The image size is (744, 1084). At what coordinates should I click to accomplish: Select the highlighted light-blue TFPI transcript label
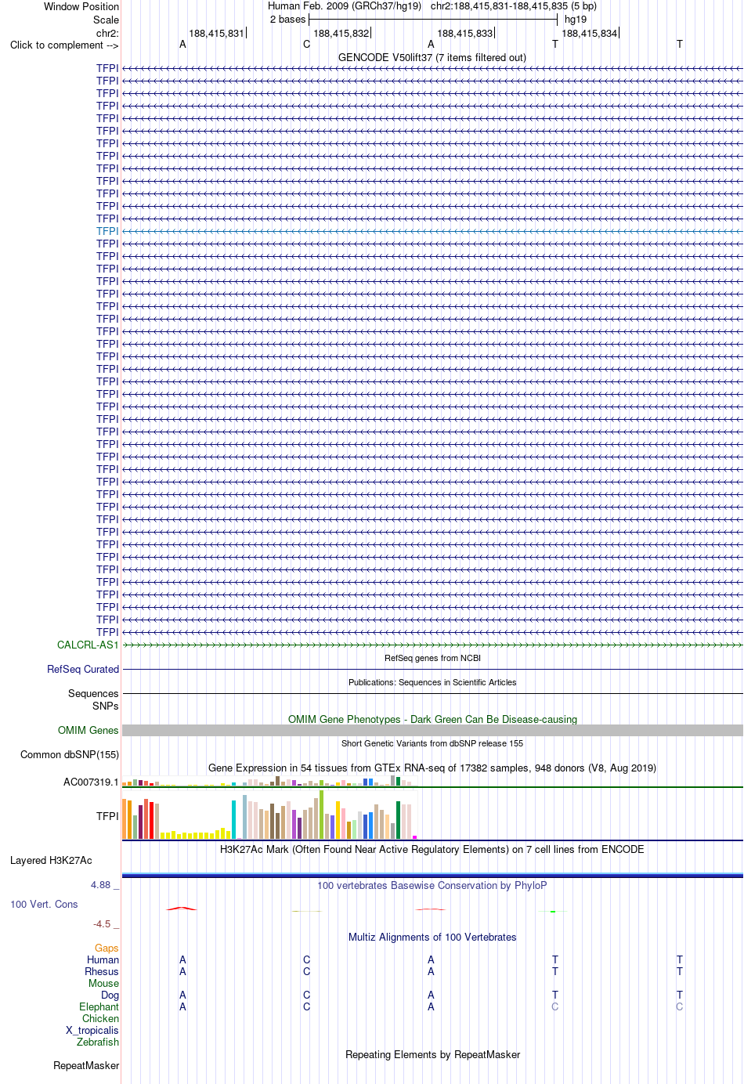107,231
